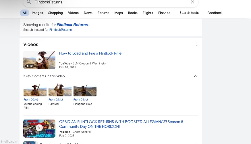Click the 'Feb 2, 2023' date text
Image resolution: width=251 pixels, height=144 pixels.
tap(67, 136)
